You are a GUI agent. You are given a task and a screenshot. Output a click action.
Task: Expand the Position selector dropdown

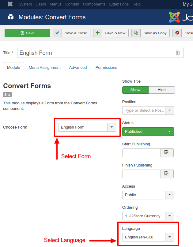[169, 110]
